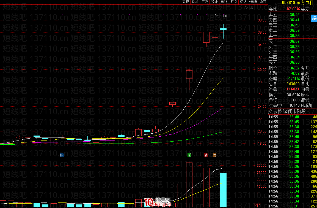The image size is (317, 208).
Task: Open the F10 company info
Action: click(x=233, y=2)
